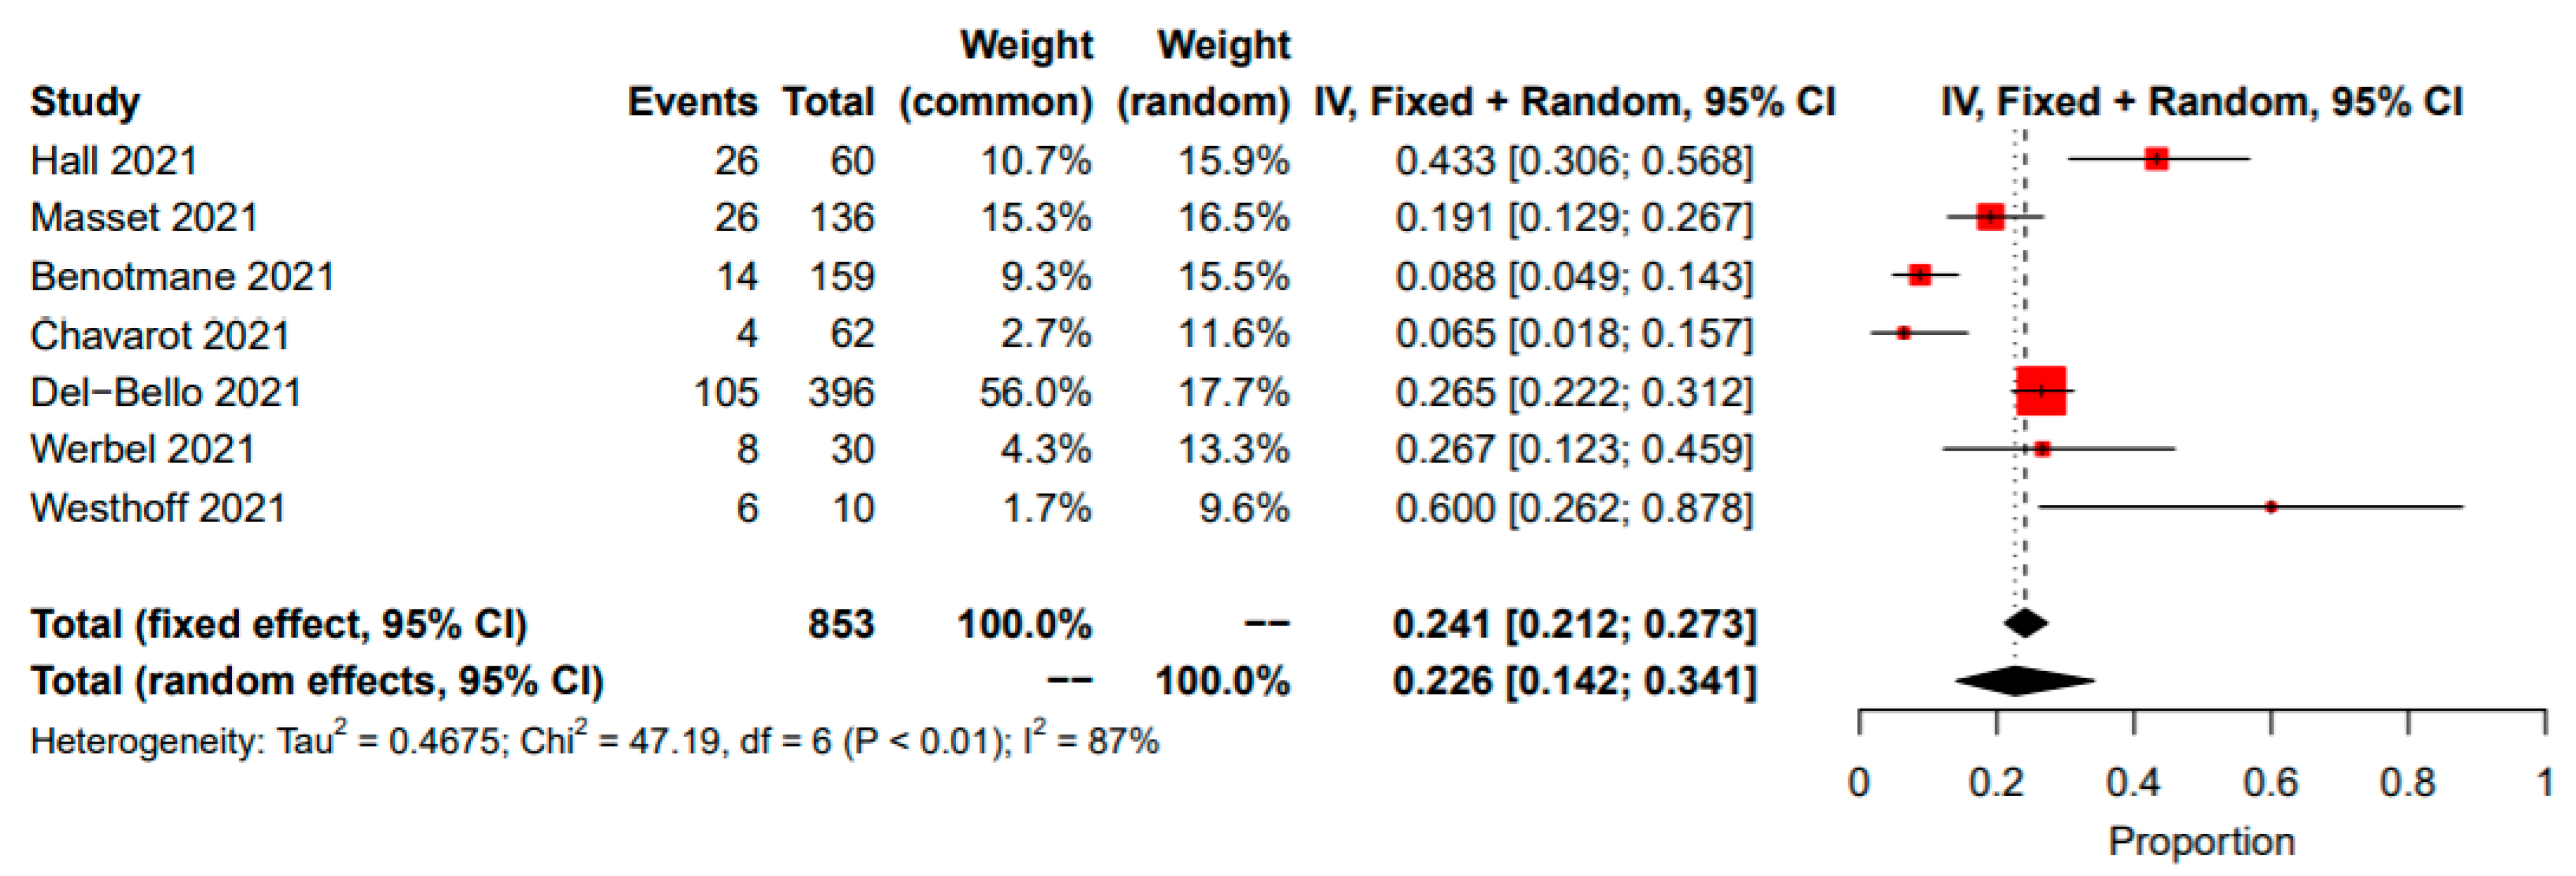Select the Total (random effects, 95% CI) label
Screen dimensions: 2576x876
point(317,681)
